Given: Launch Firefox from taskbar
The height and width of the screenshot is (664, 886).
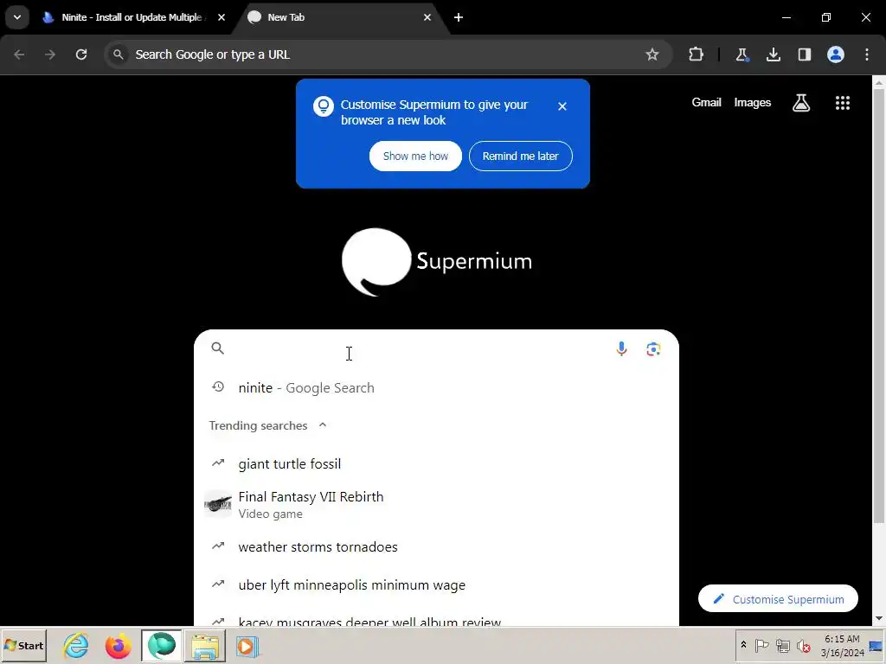Looking at the screenshot, I should click(x=118, y=646).
